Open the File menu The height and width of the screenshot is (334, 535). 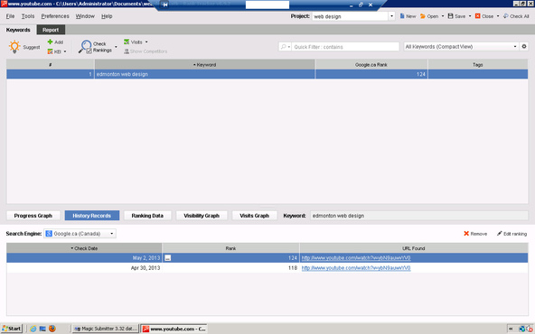10,16
